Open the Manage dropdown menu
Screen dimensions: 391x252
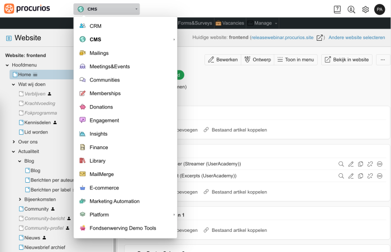(x=263, y=23)
